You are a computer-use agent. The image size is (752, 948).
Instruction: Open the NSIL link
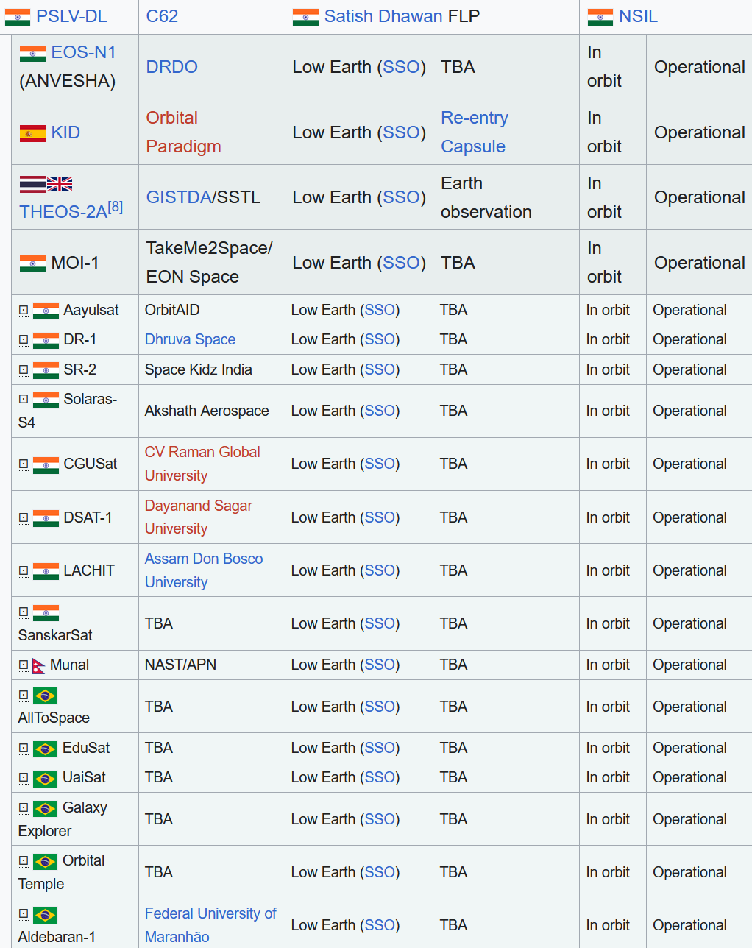638,16
